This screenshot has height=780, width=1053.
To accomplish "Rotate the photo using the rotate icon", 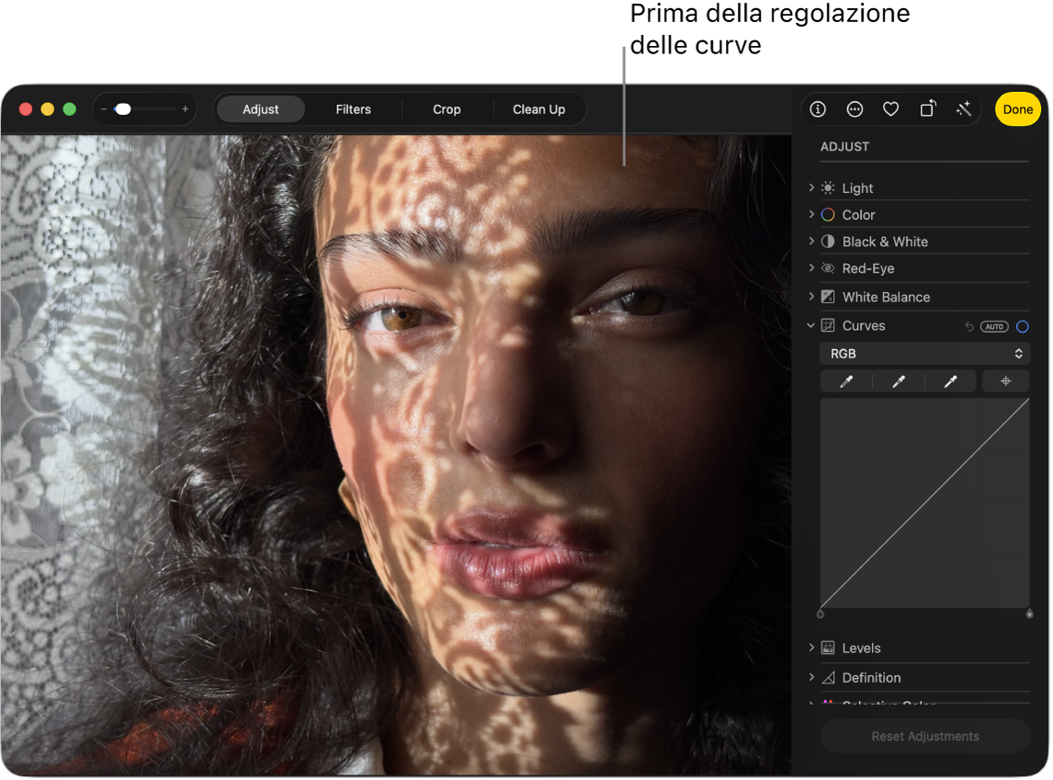I will click(x=927, y=109).
